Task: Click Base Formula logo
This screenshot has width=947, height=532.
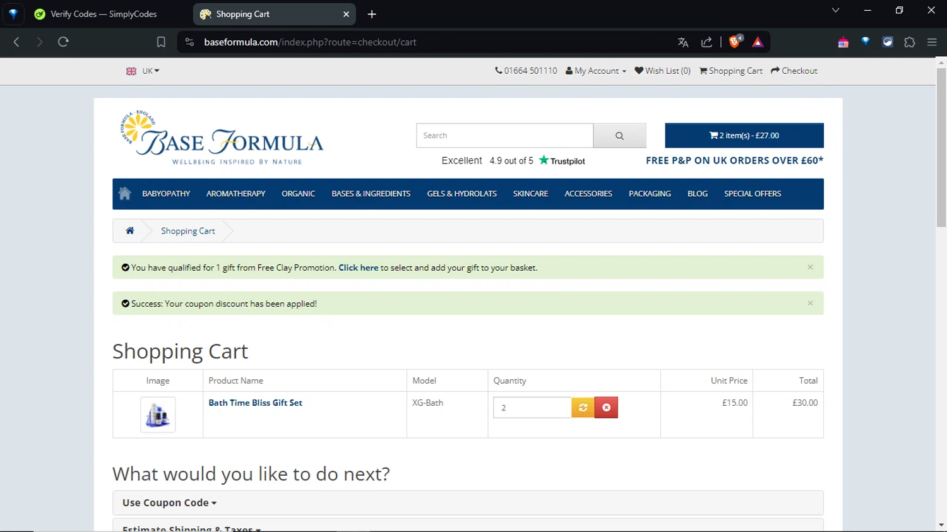Action: [221, 137]
